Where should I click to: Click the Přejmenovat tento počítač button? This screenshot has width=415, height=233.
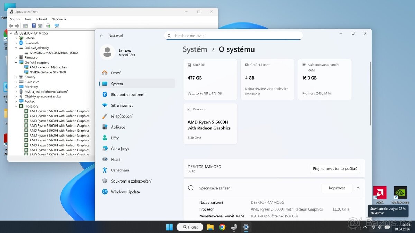tap(335, 169)
